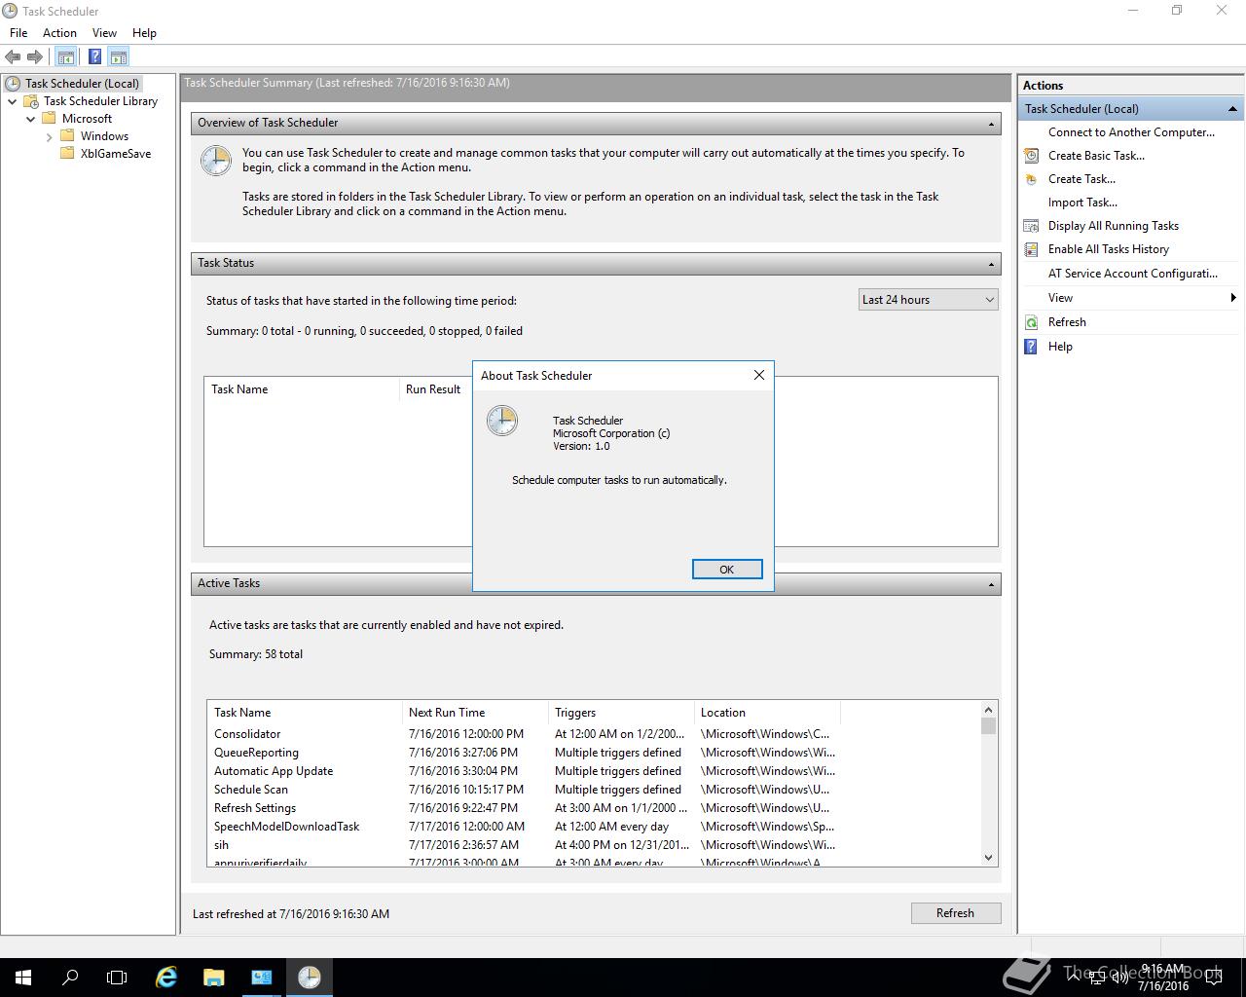
Task: Collapse the Task Status section
Action: 991,264
